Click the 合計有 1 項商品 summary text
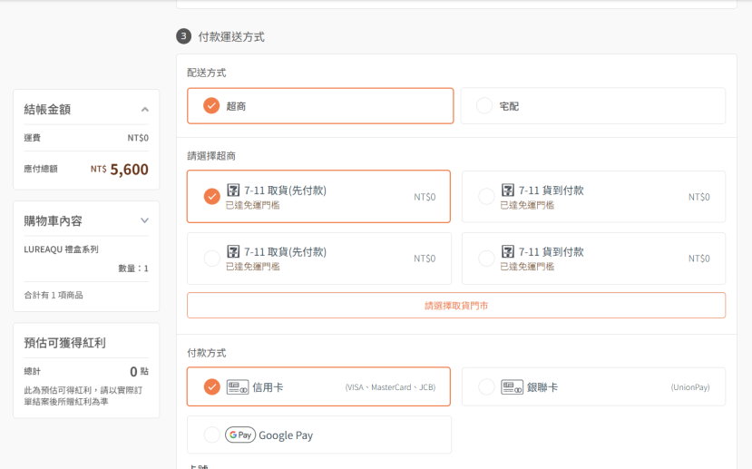The height and width of the screenshot is (469, 752). point(54,295)
